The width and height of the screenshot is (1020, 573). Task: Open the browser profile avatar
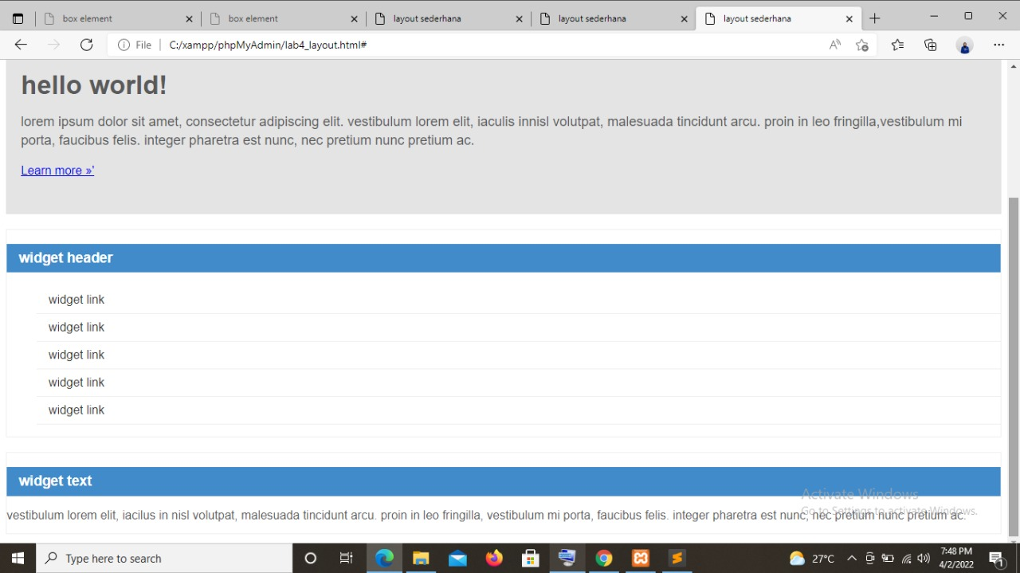(964, 45)
